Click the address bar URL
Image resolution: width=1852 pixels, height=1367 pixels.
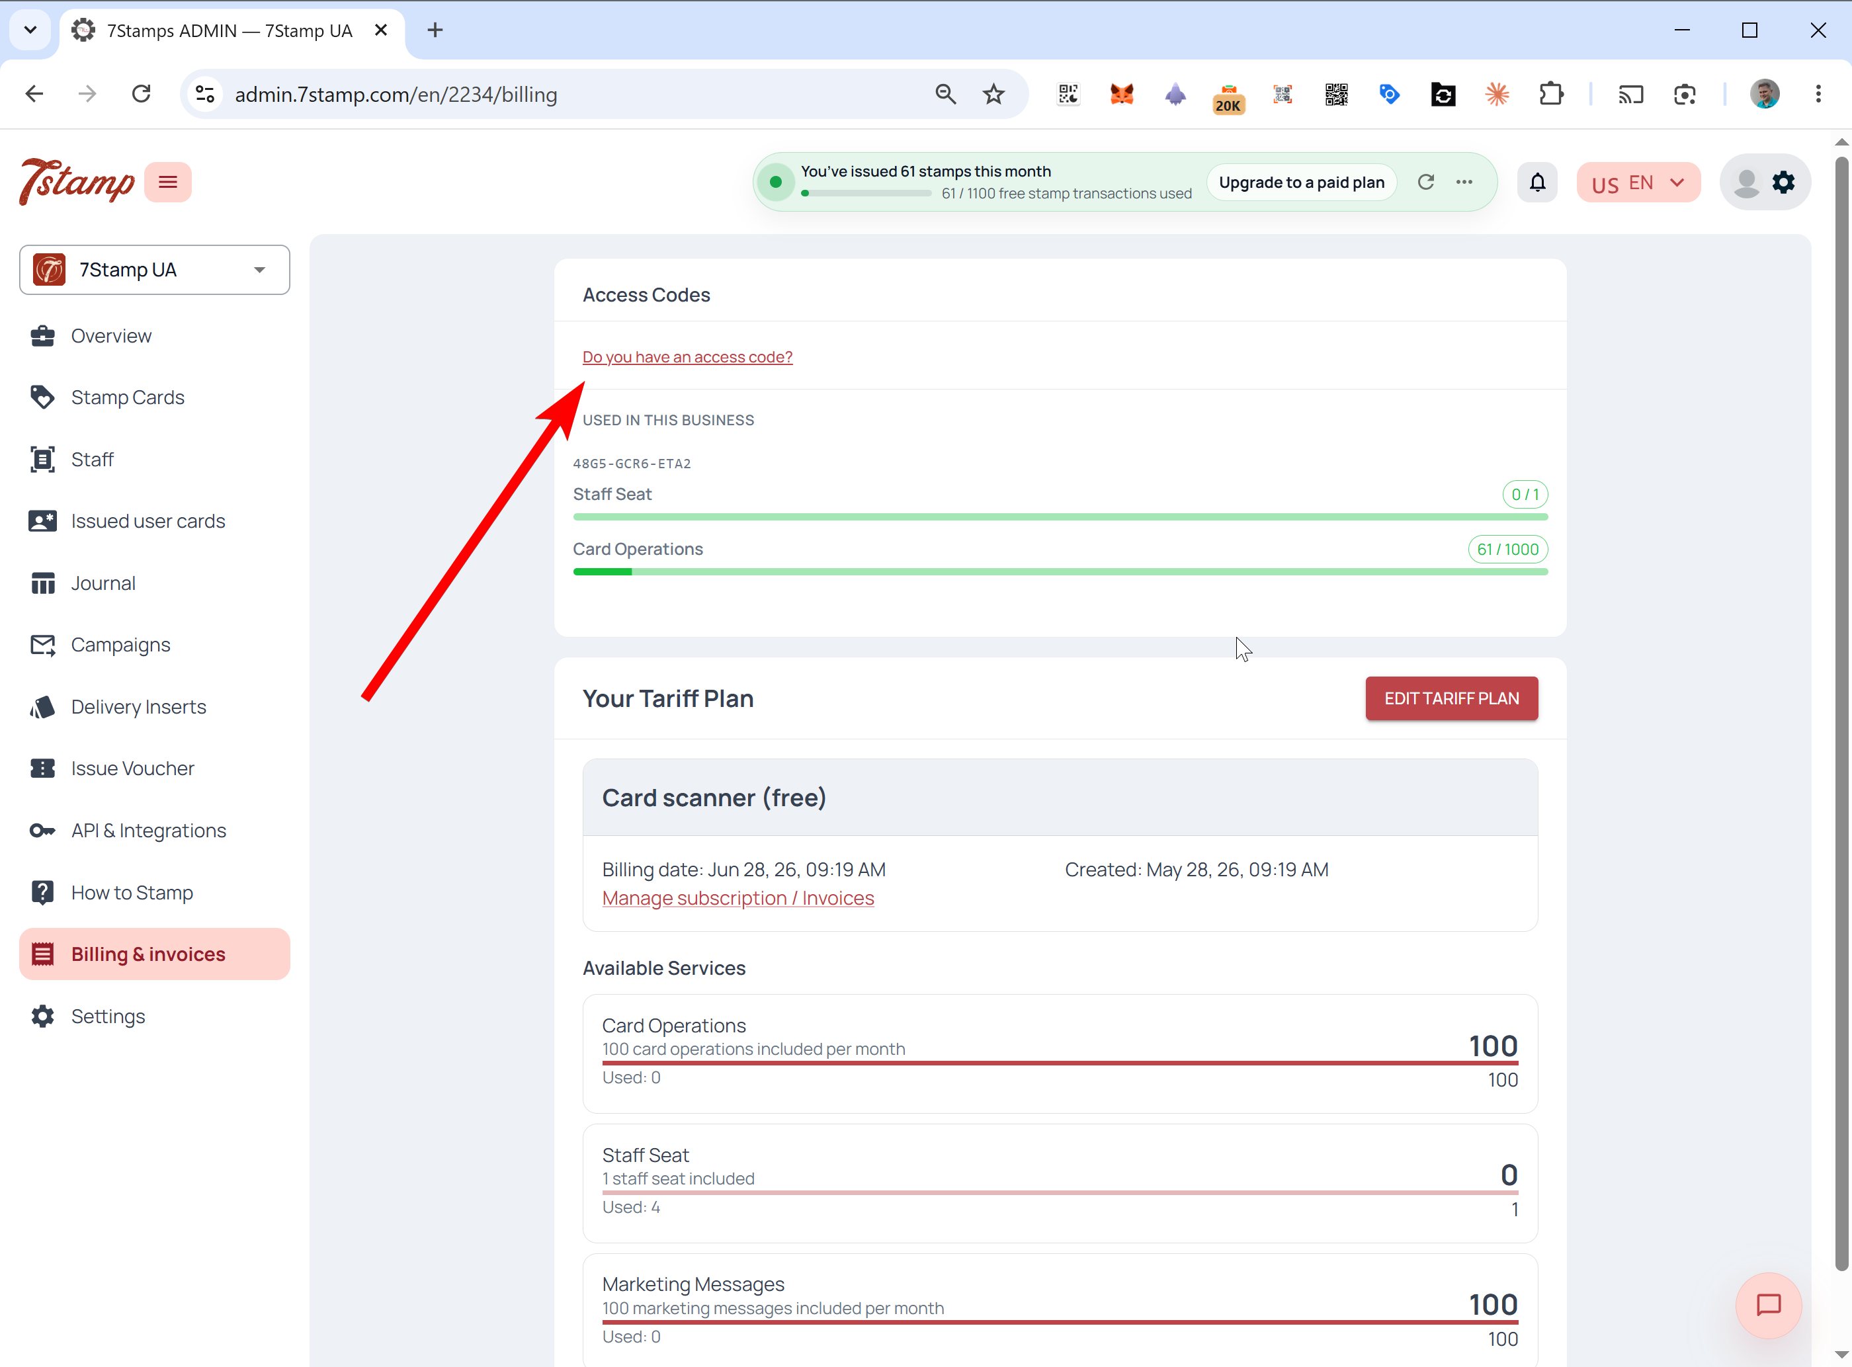[x=396, y=95]
